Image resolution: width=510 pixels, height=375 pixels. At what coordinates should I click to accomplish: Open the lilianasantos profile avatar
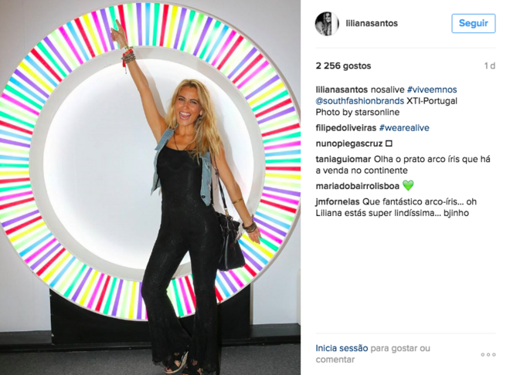pos(327,24)
